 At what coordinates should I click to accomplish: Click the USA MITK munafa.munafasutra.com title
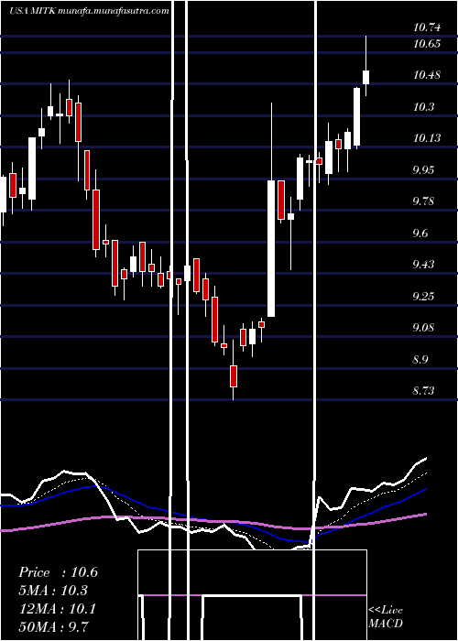89,11
